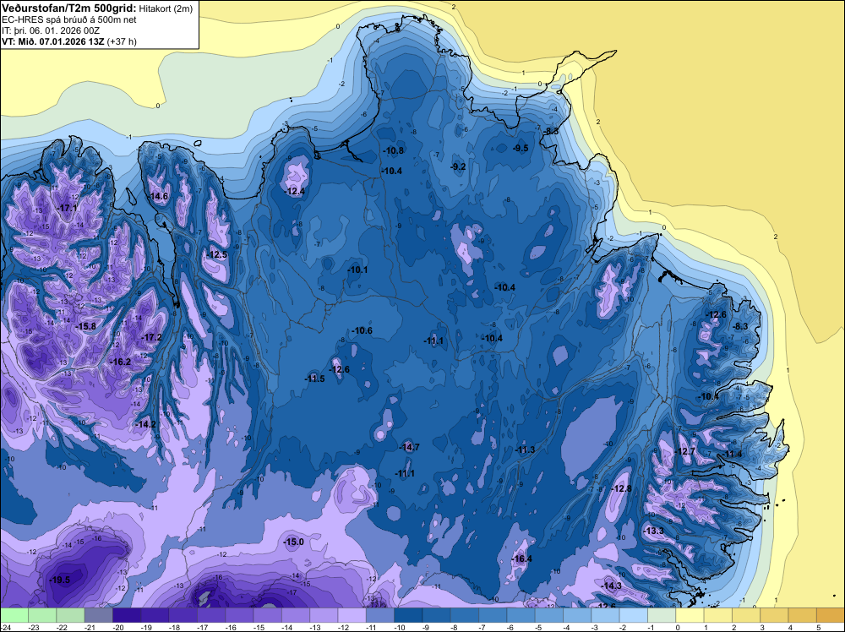The height and width of the screenshot is (632, 845).
Task: Click the -12.5 temperature label
Action: click(x=217, y=255)
